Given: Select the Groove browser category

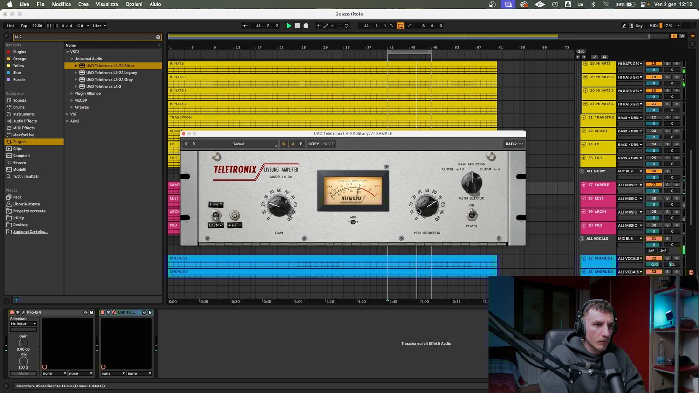Looking at the screenshot, I should 19,163.
